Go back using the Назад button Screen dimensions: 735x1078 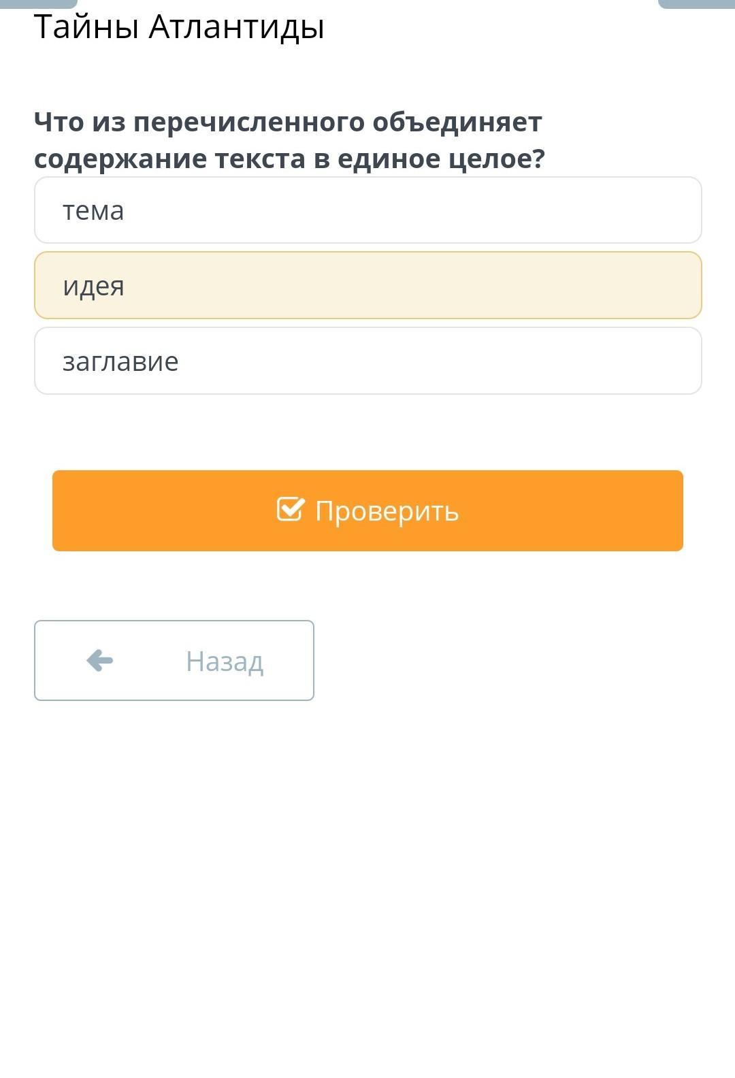pyautogui.click(x=174, y=660)
